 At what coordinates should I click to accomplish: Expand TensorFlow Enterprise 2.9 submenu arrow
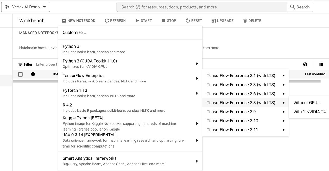point(284,112)
